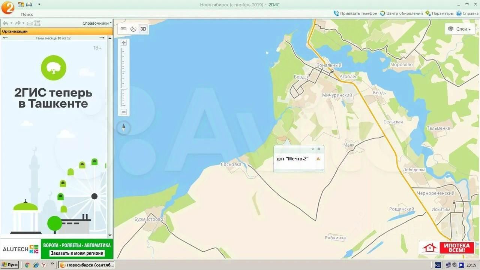This screenshot has width=480, height=270.
Task: Click 'Заказать в моем регионе' button
Action: click(77, 253)
